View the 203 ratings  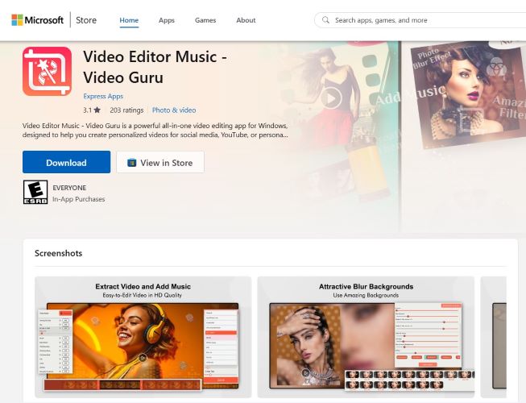(126, 110)
